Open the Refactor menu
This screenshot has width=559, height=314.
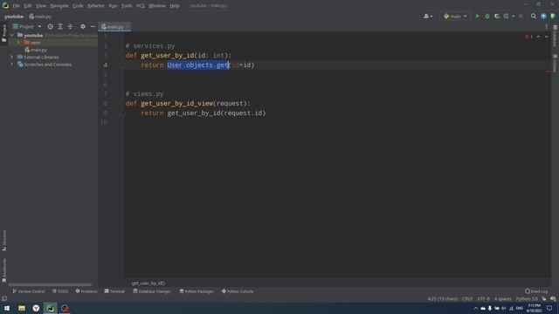pyautogui.click(x=96, y=6)
